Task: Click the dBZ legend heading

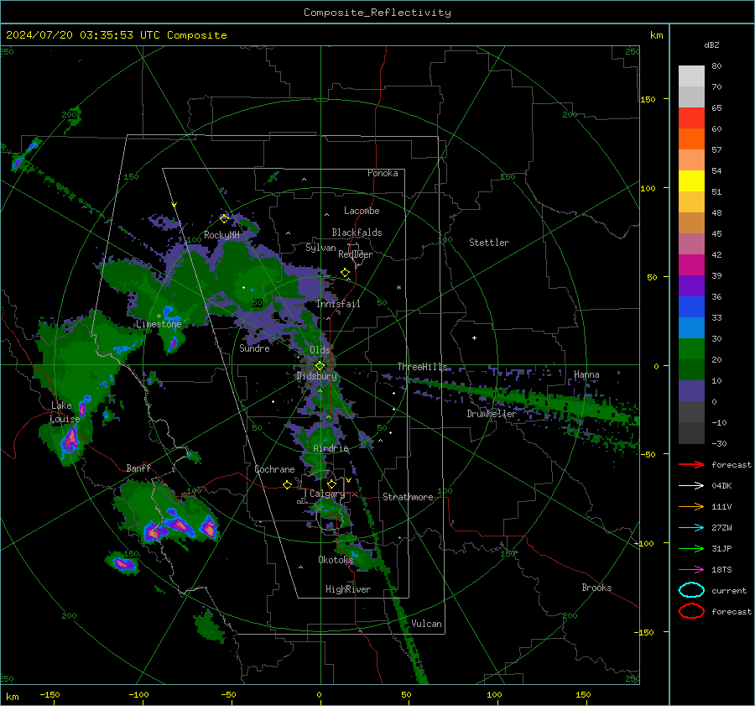Action: (x=711, y=45)
